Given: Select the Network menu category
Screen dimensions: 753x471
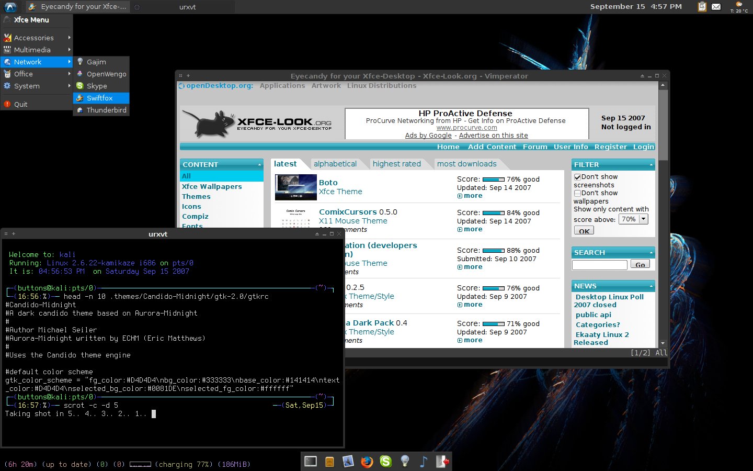Looking at the screenshot, I should [x=37, y=62].
